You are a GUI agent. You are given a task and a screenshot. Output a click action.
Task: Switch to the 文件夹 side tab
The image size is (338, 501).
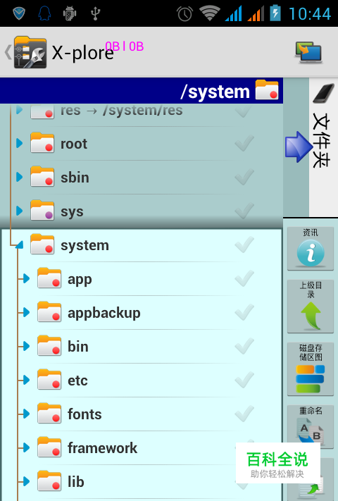(323, 147)
